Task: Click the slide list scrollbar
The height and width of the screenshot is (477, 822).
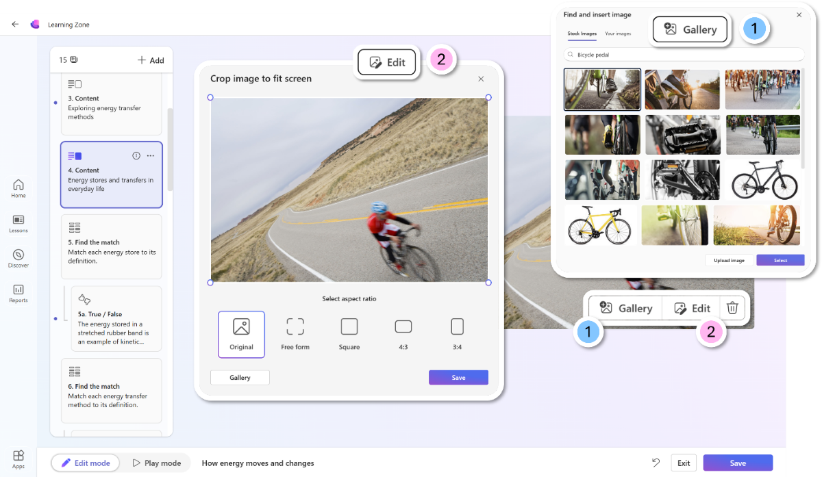Action: point(170,149)
